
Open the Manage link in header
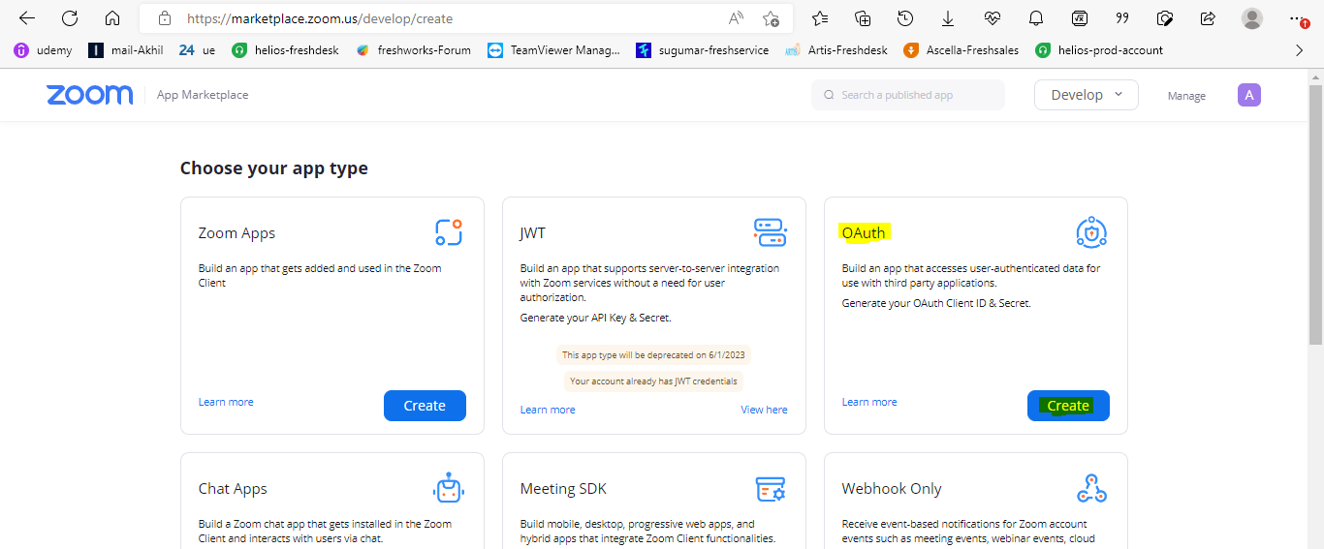(x=1186, y=96)
